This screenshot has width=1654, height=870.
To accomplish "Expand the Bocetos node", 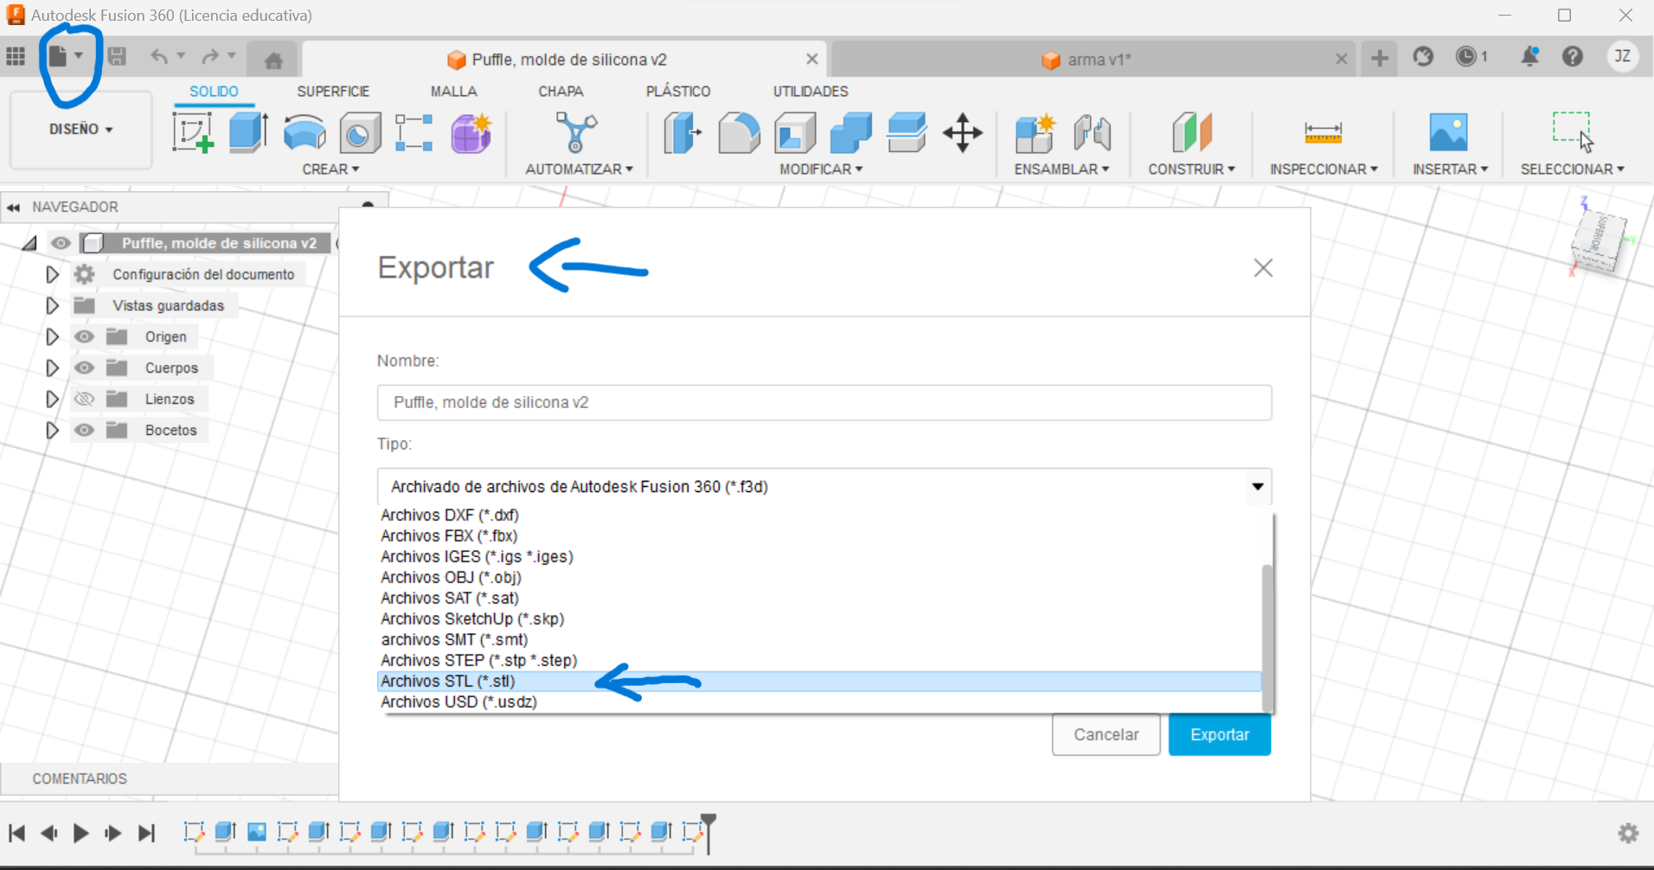I will [52, 430].
